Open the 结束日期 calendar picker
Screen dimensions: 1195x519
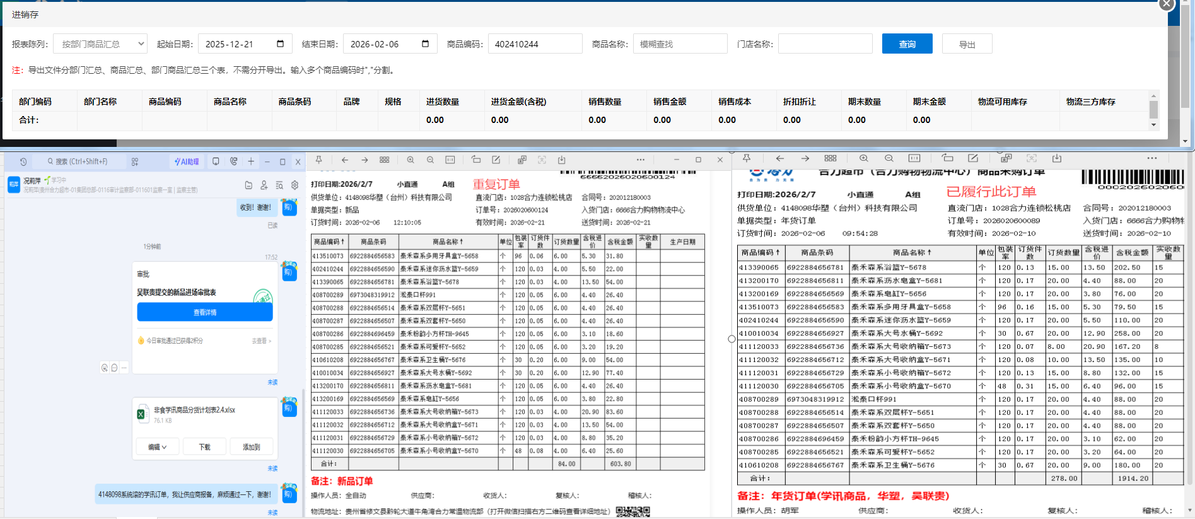tap(425, 44)
